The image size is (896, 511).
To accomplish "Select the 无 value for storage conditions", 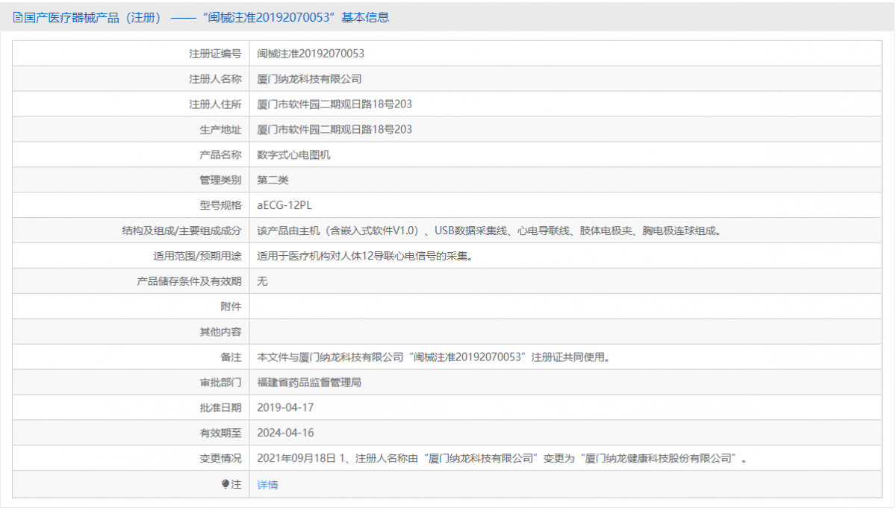I will (262, 282).
